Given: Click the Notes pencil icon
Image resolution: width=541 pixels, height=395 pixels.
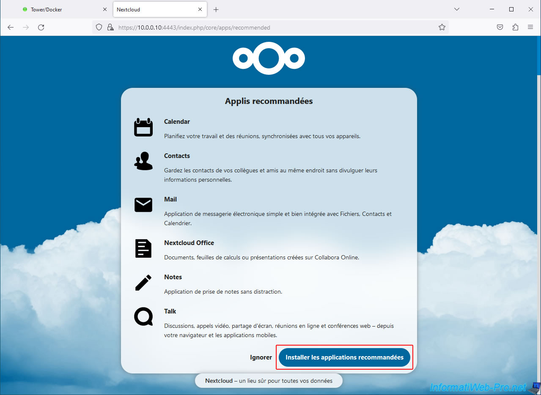Looking at the screenshot, I should tap(143, 283).
